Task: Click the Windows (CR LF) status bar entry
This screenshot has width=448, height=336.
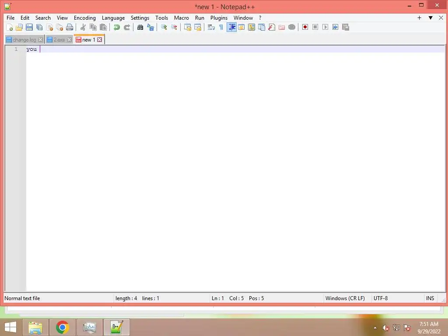Action: (x=345, y=298)
